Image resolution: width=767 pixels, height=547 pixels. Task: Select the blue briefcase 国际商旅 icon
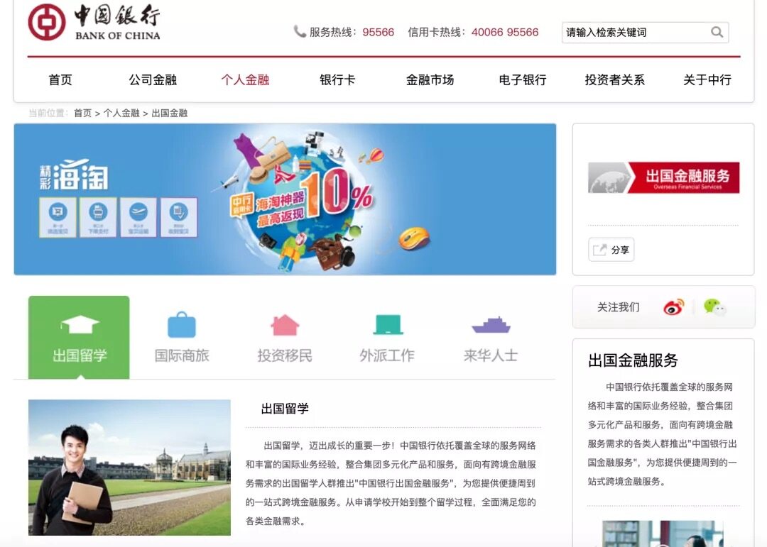182,325
